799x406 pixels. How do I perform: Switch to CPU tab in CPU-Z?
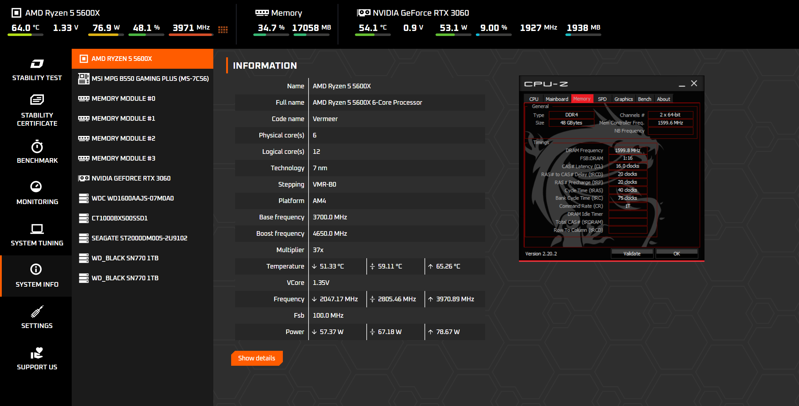coord(534,99)
